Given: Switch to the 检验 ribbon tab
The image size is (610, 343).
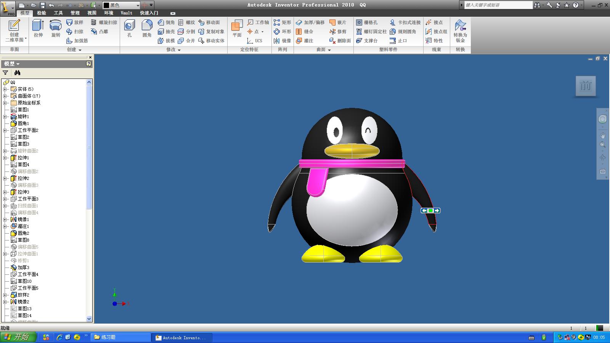Looking at the screenshot, I should click(41, 13).
